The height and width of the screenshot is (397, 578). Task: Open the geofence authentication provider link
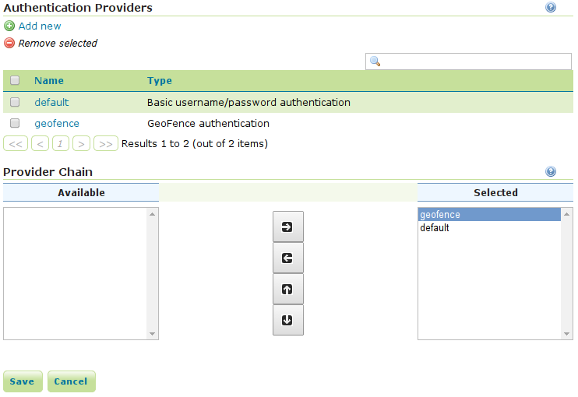57,123
